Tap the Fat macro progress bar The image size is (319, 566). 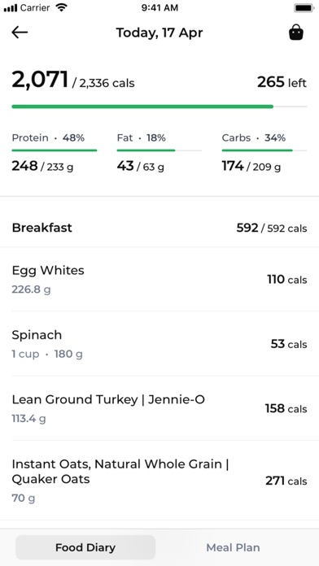(159, 150)
